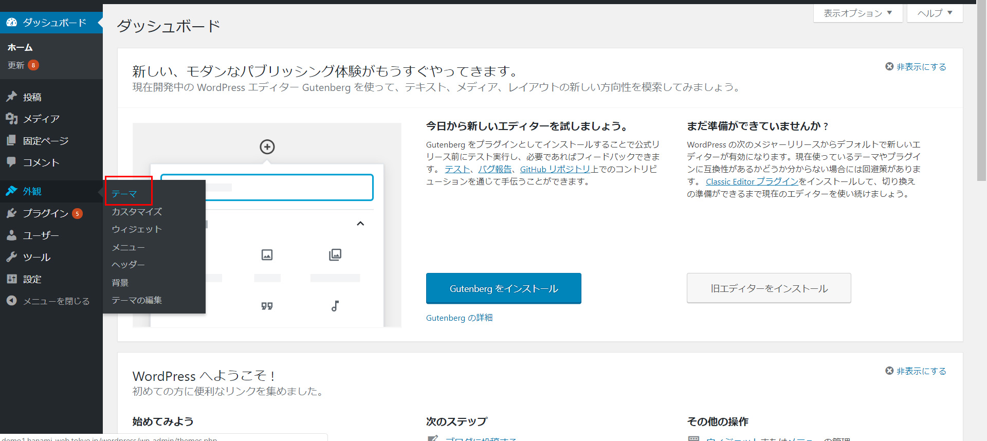
Task: Dismiss Gutenberg panel via its 非表示にする X icon
Action: [x=889, y=66]
